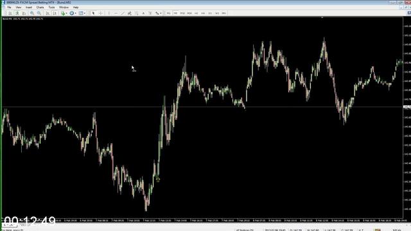
Task: Expand the templates dropdown arrow
Action: point(85,13)
